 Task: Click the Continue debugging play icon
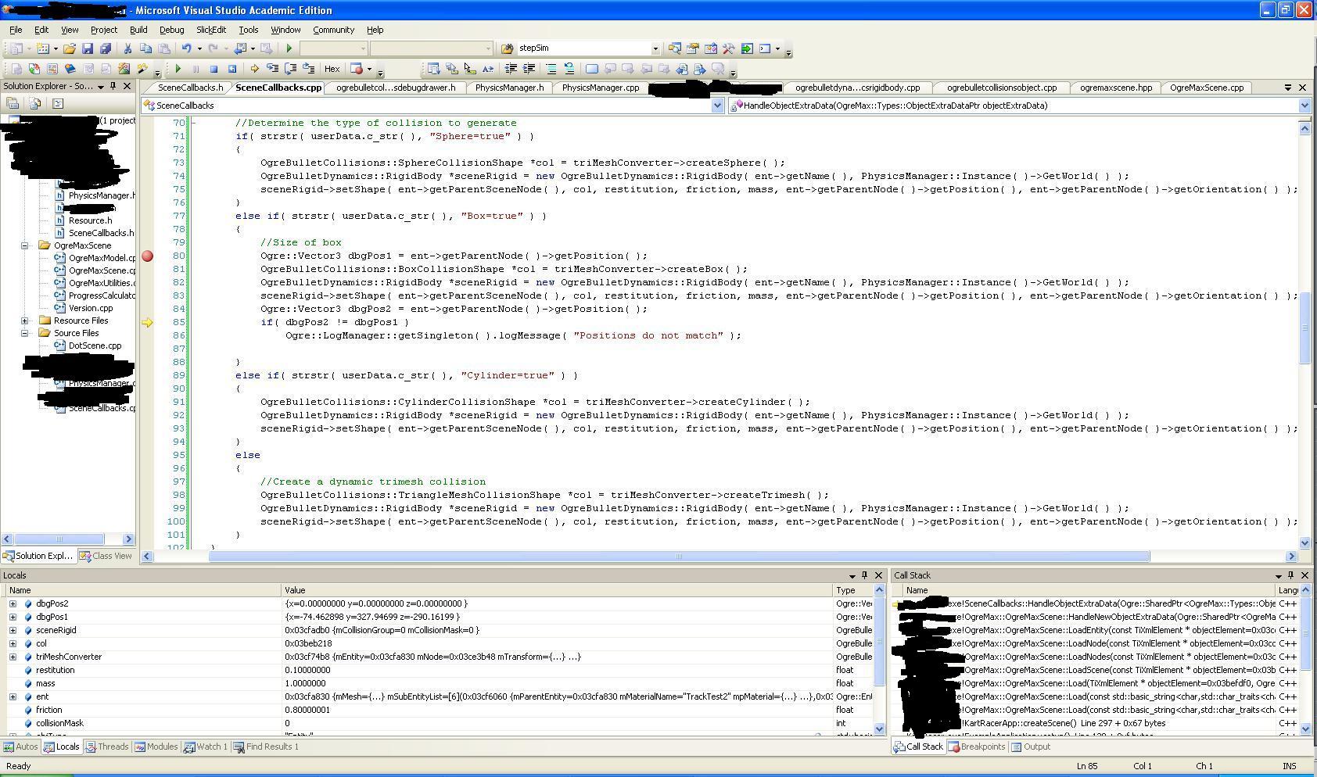coord(178,69)
